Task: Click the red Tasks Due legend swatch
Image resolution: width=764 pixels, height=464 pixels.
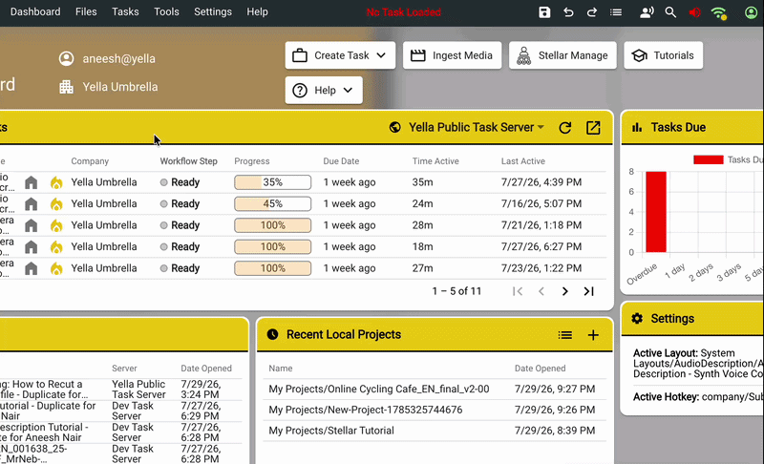Action: click(x=709, y=159)
